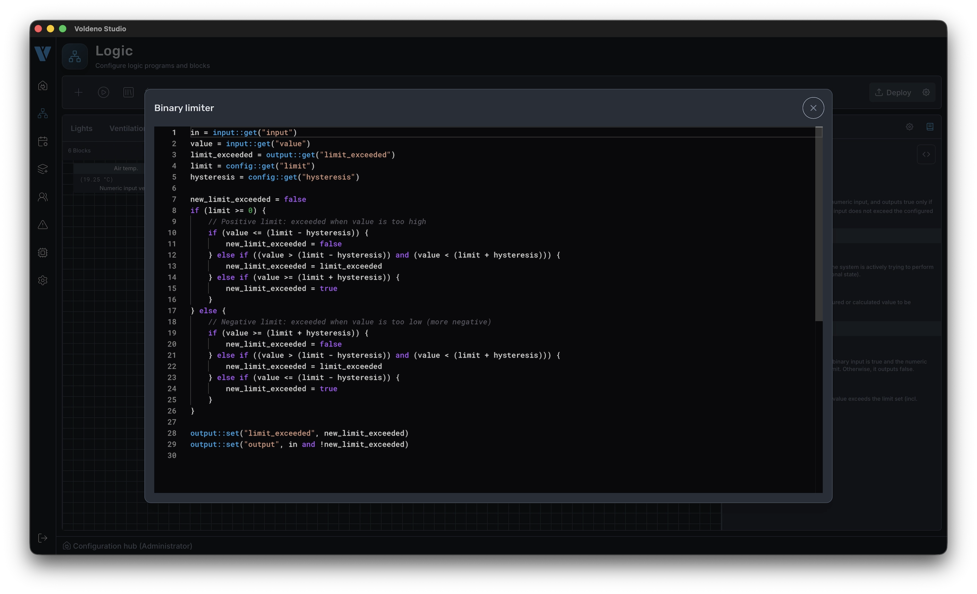Image resolution: width=977 pixels, height=594 pixels.
Task: Switch to the Ventilation tab
Action: pyautogui.click(x=126, y=128)
